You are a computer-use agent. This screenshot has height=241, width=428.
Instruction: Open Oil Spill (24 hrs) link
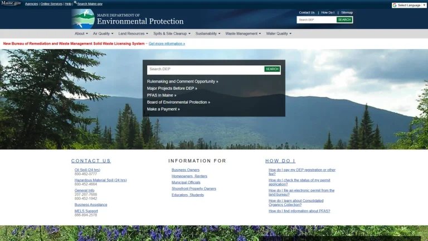point(87,170)
